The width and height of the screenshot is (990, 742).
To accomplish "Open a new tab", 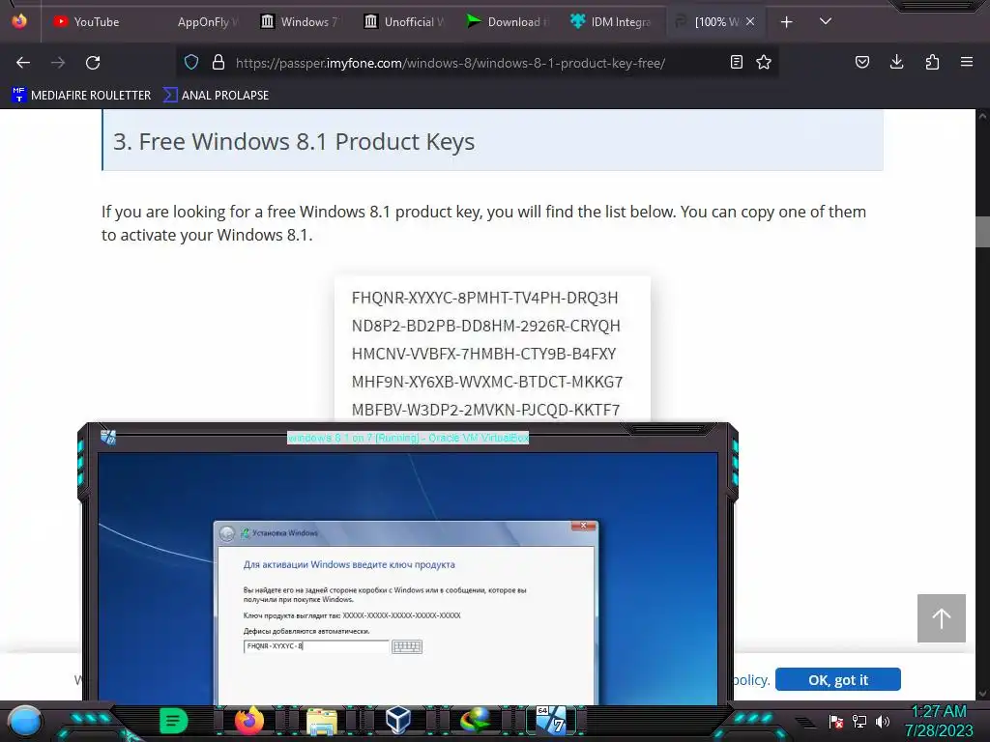I will click(787, 22).
